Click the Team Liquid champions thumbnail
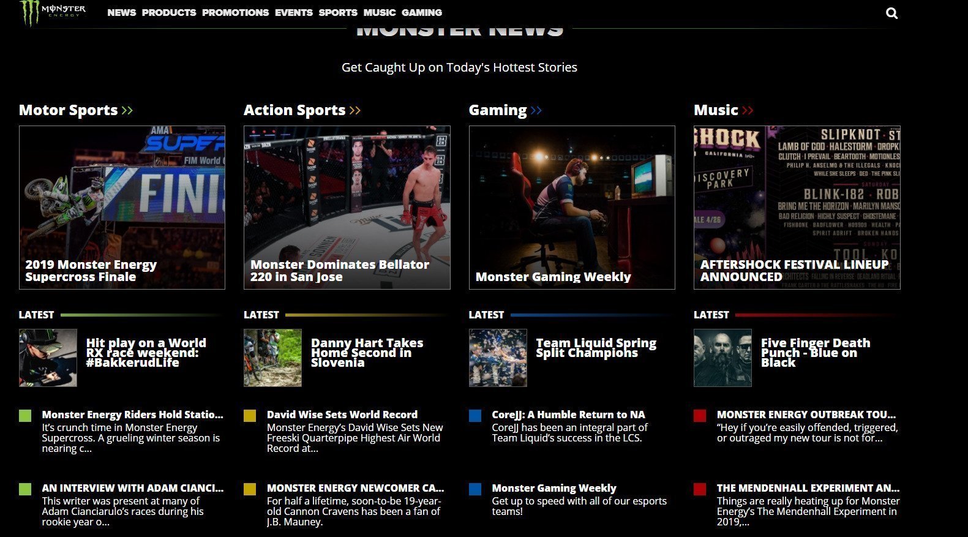The width and height of the screenshot is (968, 537). (x=498, y=358)
